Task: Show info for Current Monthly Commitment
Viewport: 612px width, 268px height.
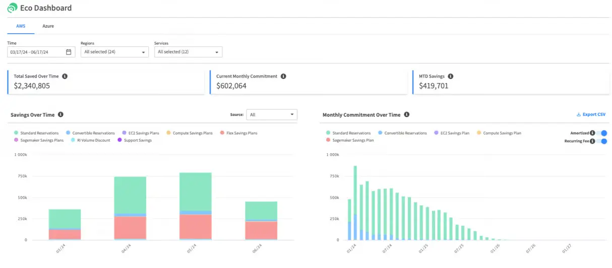Action: coord(283,76)
